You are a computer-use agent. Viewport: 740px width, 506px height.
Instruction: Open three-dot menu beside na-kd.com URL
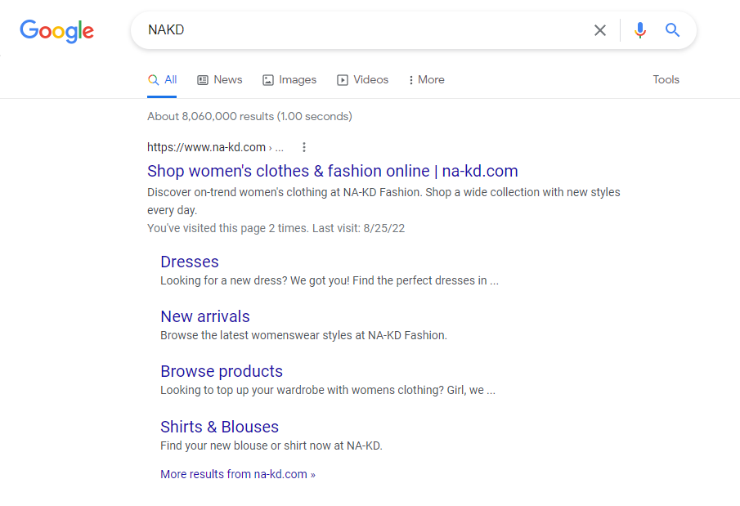304,147
